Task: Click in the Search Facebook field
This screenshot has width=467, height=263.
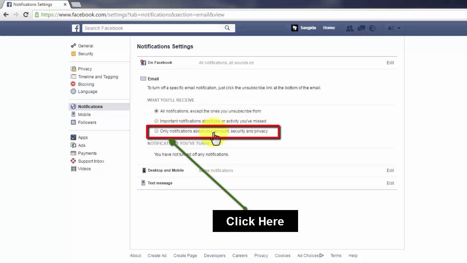Action: coord(153,28)
